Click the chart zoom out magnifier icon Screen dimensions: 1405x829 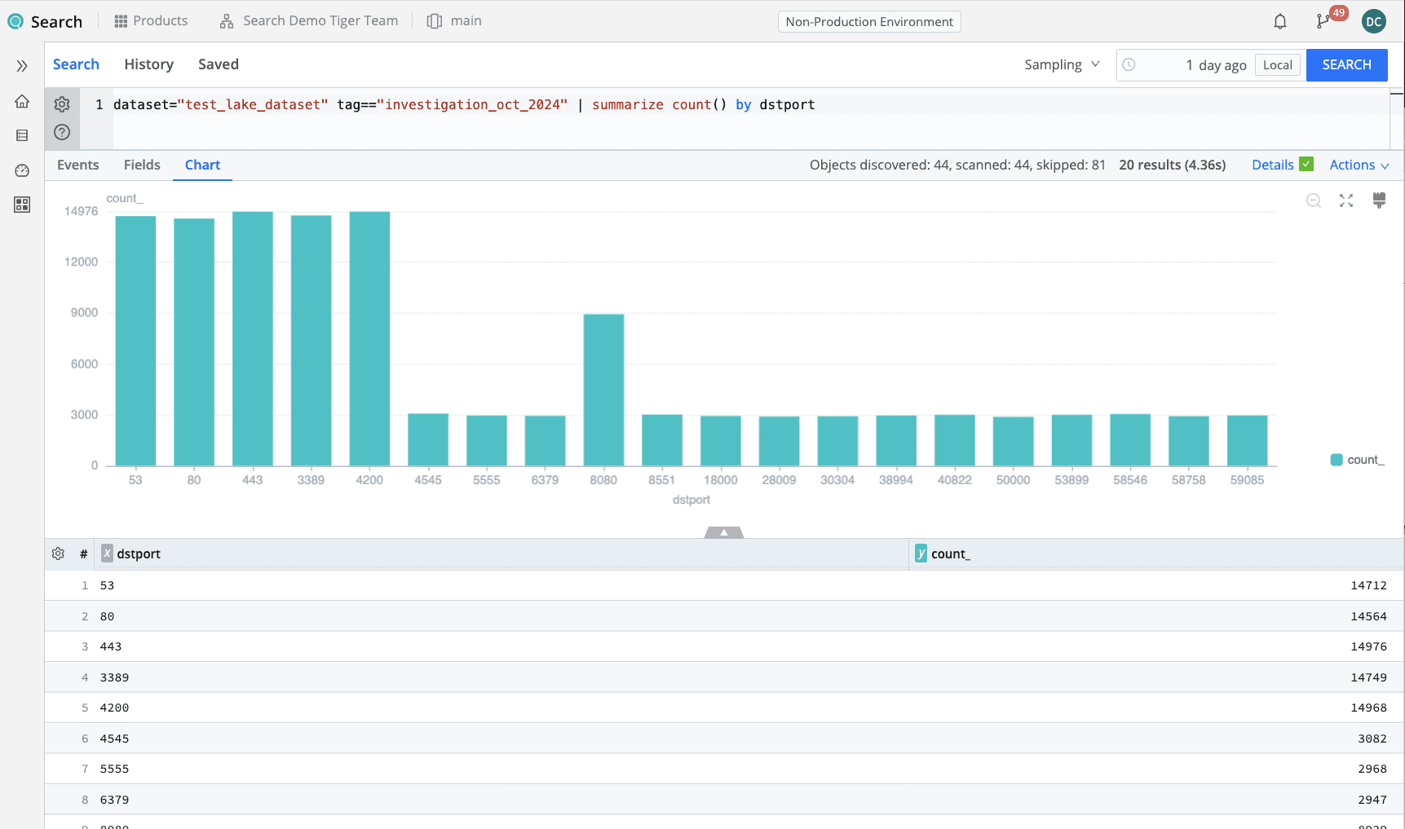pyautogui.click(x=1314, y=201)
